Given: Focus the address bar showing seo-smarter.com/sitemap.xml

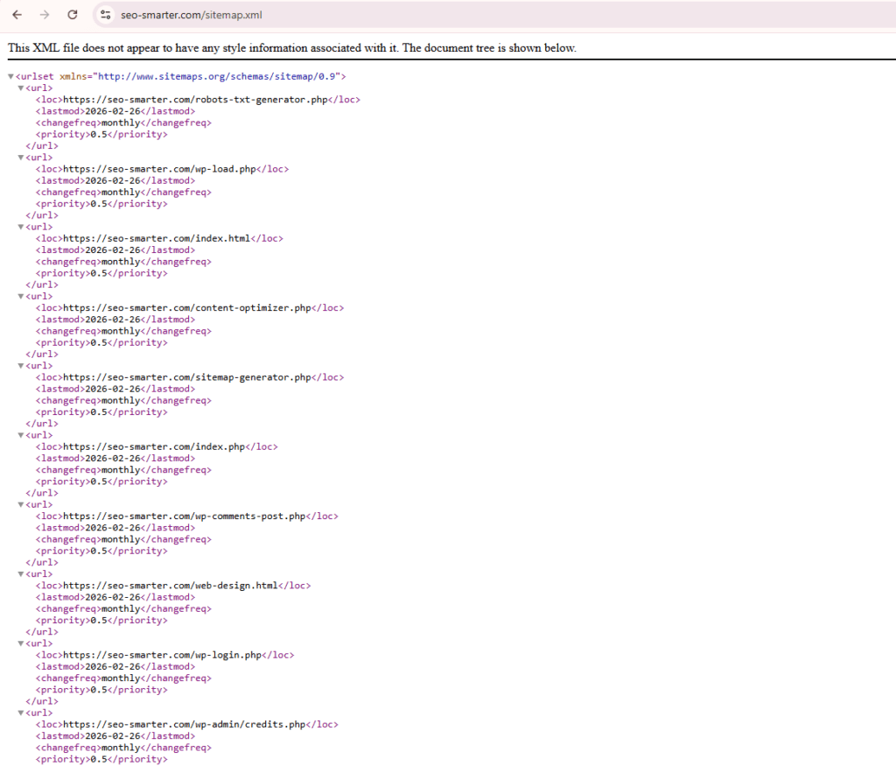Looking at the screenshot, I should coord(350,15).
